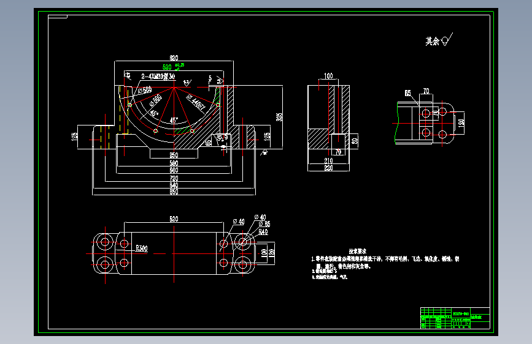Click the green 520 tolerance dimension text

174,66
